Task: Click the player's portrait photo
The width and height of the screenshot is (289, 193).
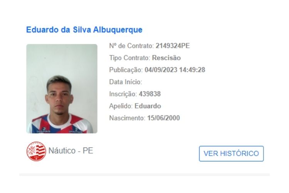Action: click(62, 89)
